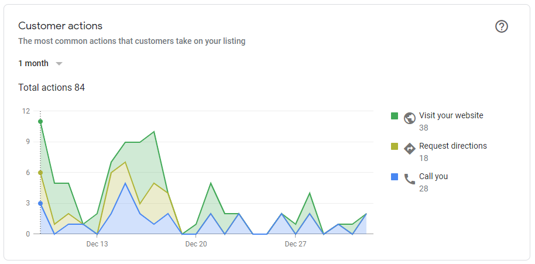Click the olive data point at 6
The height and width of the screenshot is (264, 535).
pyautogui.click(x=40, y=173)
